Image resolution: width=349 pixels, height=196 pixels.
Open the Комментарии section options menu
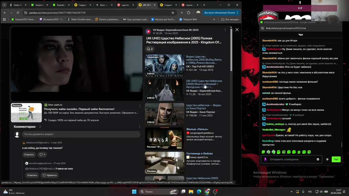tap(140, 127)
